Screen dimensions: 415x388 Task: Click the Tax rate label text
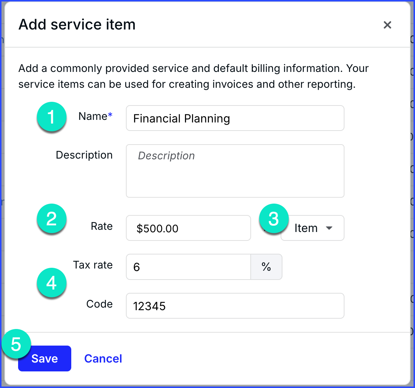tap(93, 265)
